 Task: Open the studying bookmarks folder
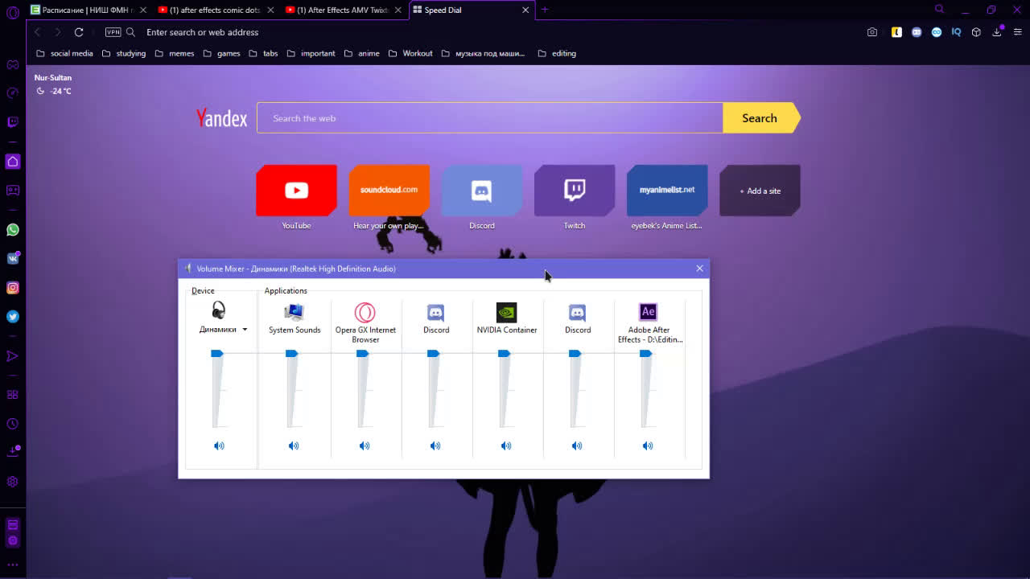(123, 54)
